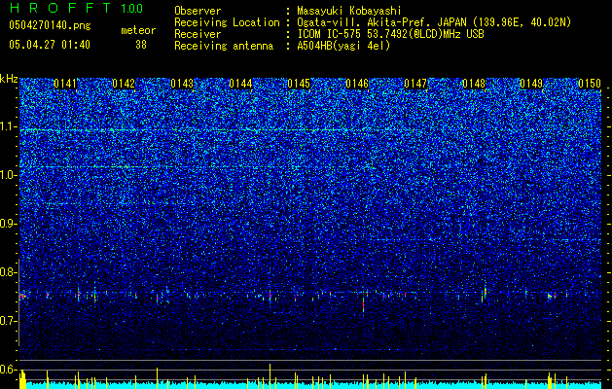Select the filename 0504270140.png
The width and height of the screenshot is (612, 389).
click(x=50, y=25)
